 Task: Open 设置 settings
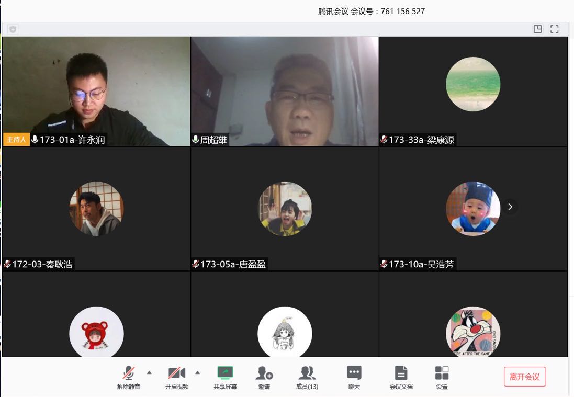point(442,377)
